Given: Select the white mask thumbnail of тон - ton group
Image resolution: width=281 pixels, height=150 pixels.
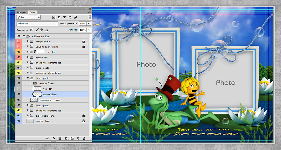Looking at the screenshot, I should (41, 52).
